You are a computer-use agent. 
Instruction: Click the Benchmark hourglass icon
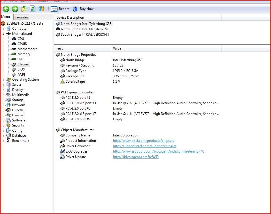[8, 141]
